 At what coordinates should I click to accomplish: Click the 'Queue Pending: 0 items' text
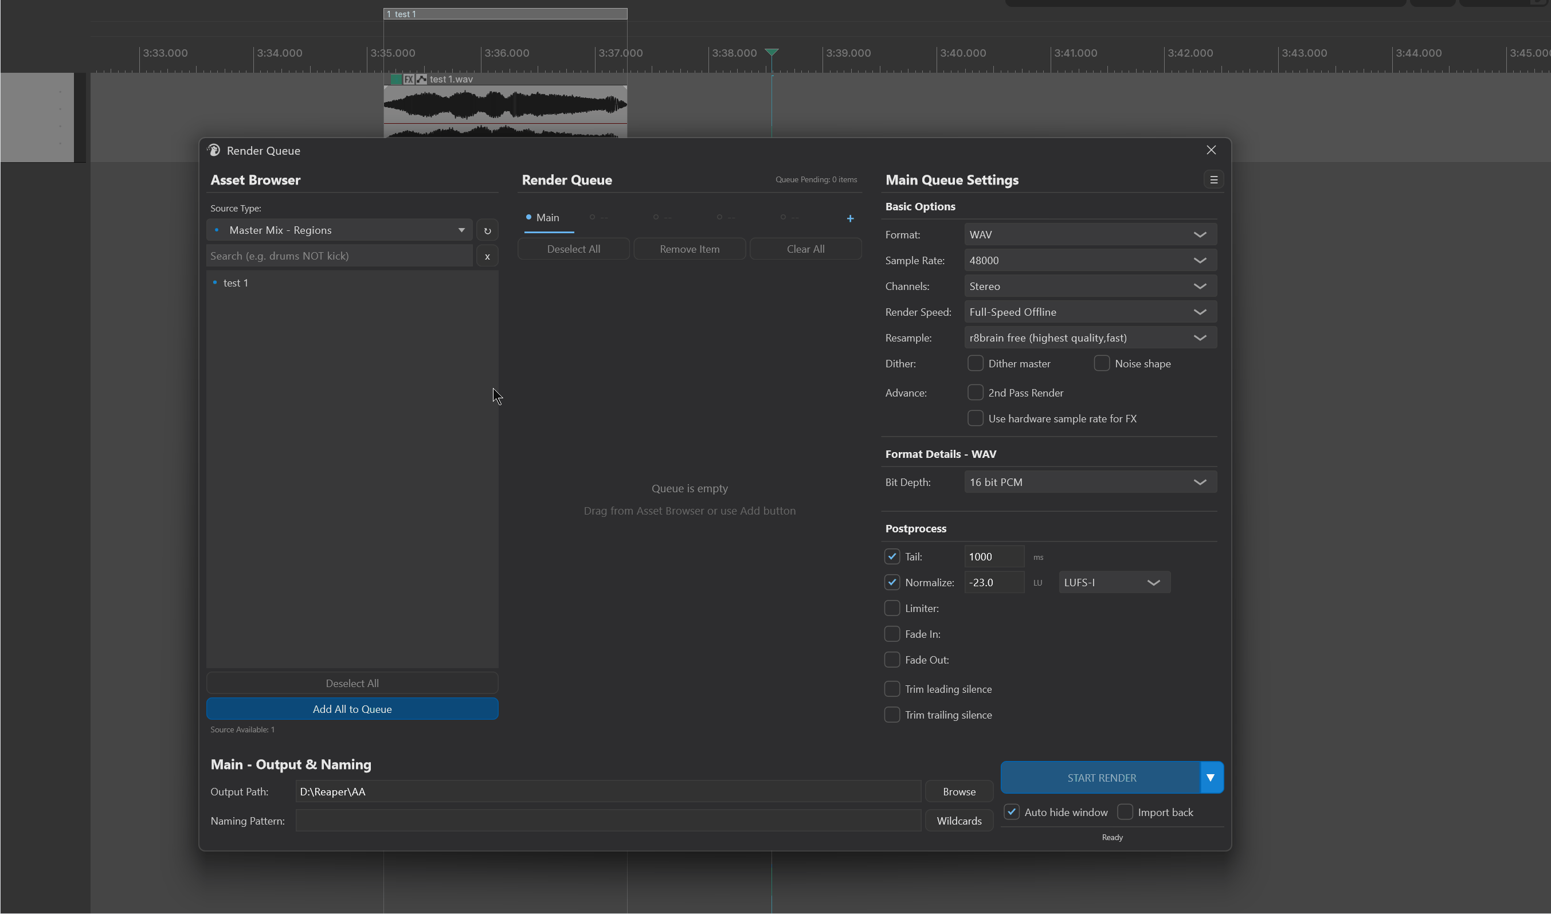pos(816,180)
